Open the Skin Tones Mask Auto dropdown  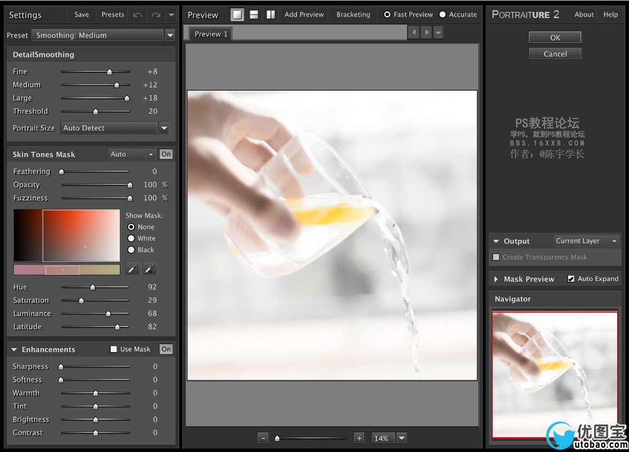132,154
